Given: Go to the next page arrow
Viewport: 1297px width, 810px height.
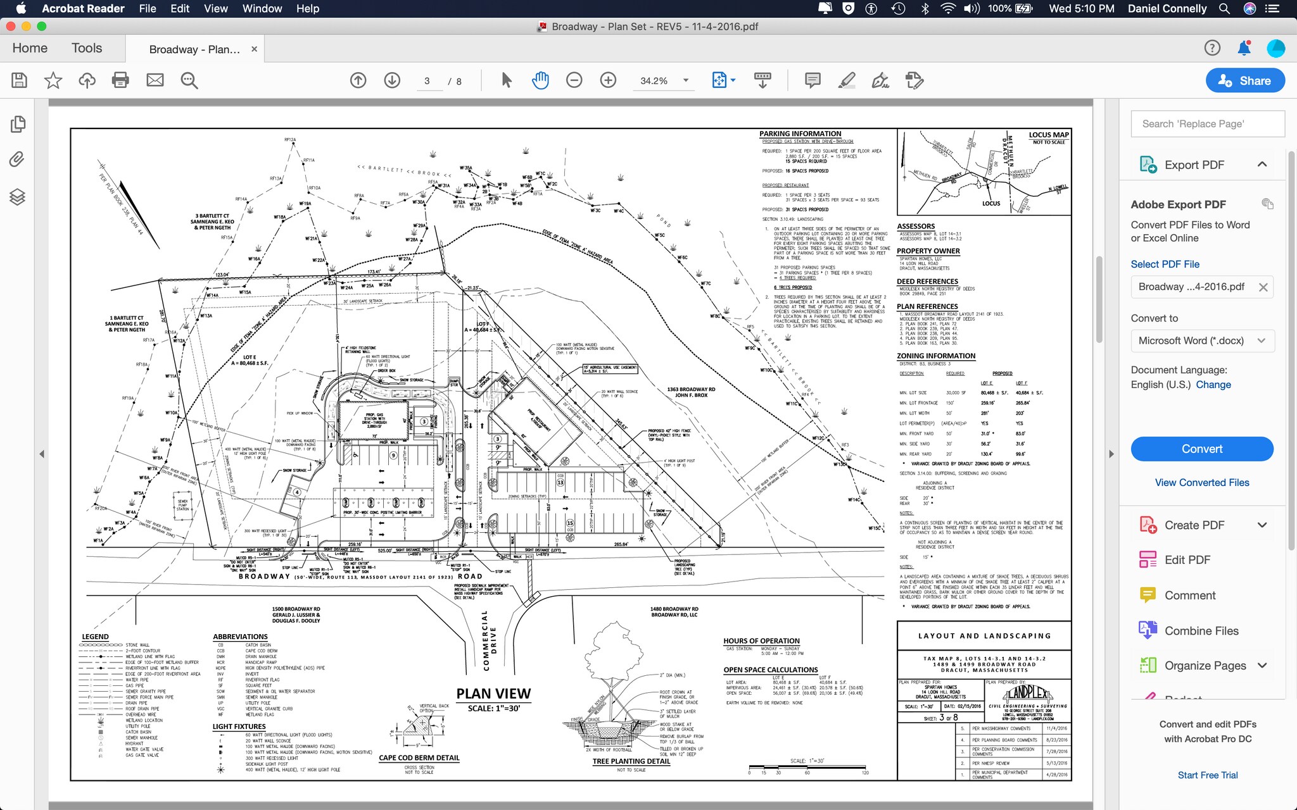Looking at the screenshot, I should tap(392, 80).
